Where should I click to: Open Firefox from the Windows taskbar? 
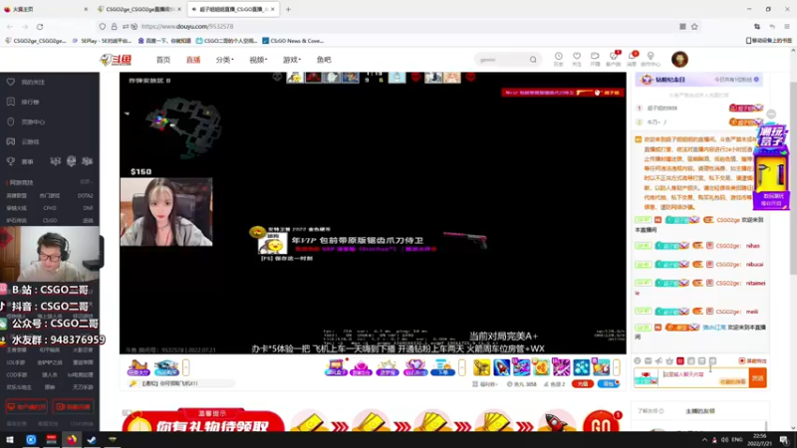click(72, 440)
